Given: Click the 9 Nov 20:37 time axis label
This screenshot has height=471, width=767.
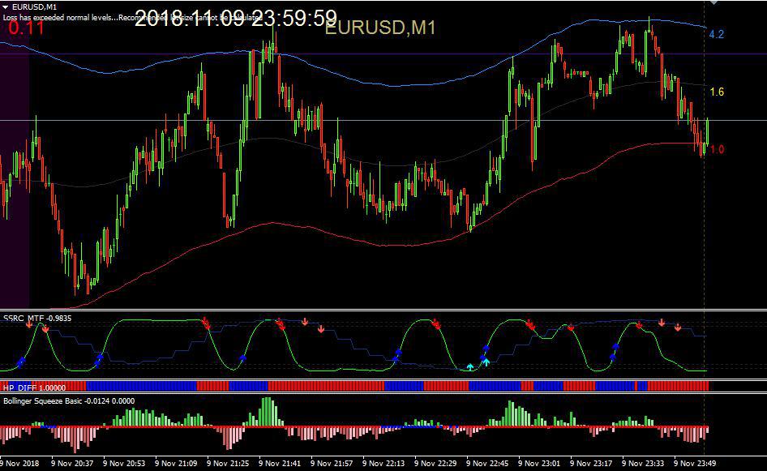Looking at the screenshot, I should [72, 463].
